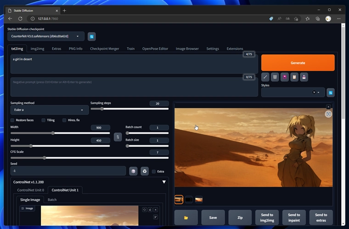
Task: Click the save style floppy disk icon
Action: (x=304, y=77)
